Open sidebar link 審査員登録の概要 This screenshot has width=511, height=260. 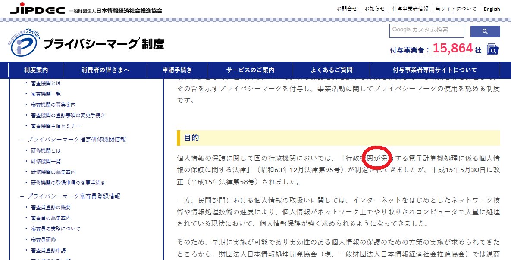(50, 208)
